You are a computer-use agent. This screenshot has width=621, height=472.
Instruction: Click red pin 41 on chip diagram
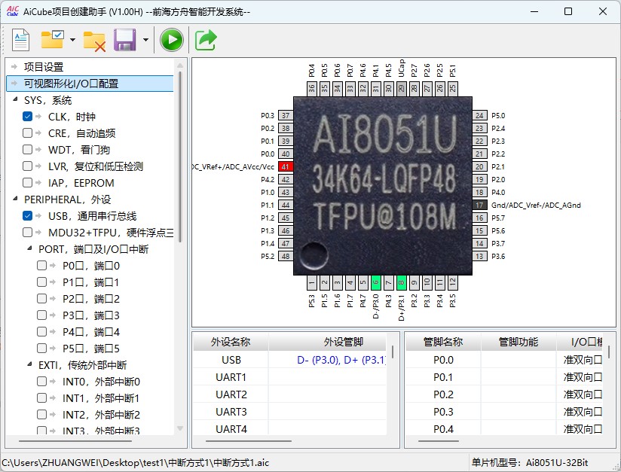[x=286, y=166]
